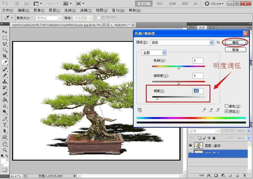
Task: Select the Horizontal Type tool
Action: point(5,125)
